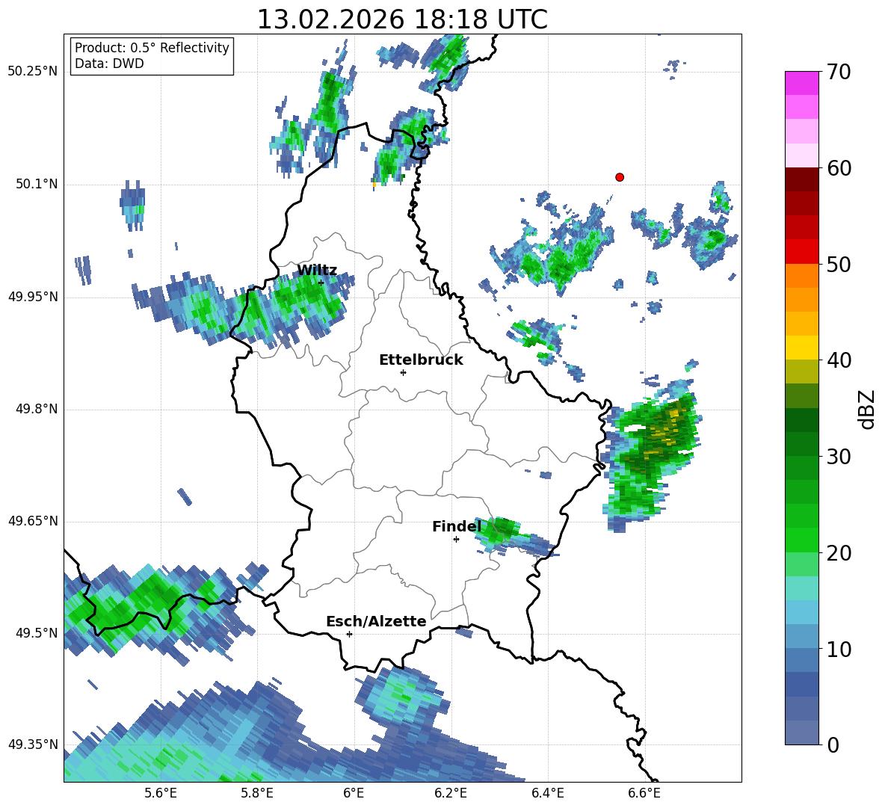Click the Findel station cross marker
Screen dimensions: 885x808
coord(456,540)
